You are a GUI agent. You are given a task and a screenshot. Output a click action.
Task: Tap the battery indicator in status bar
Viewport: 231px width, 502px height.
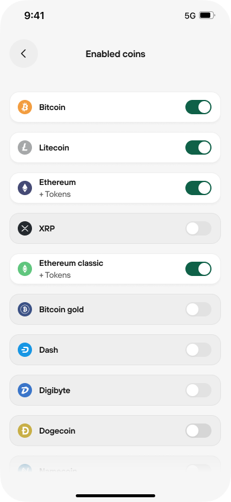pos(207,15)
